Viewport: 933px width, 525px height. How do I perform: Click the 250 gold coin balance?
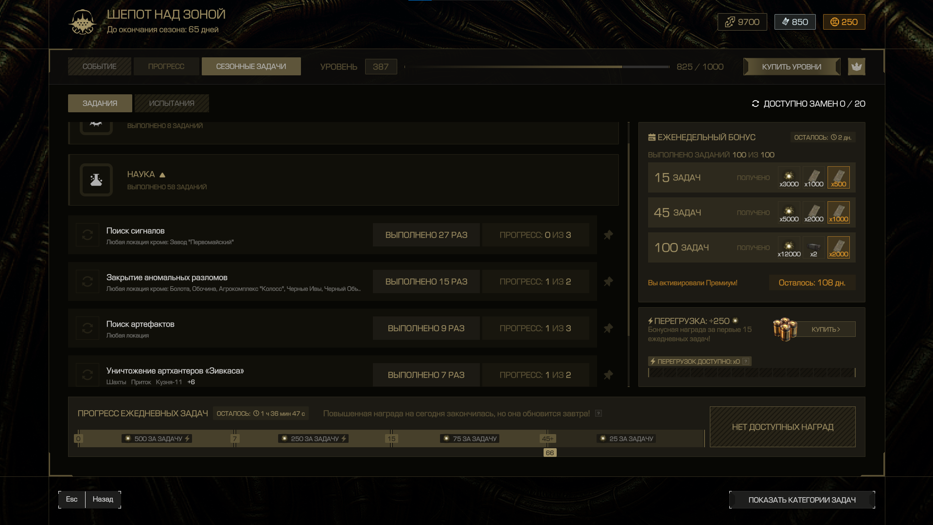(844, 22)
